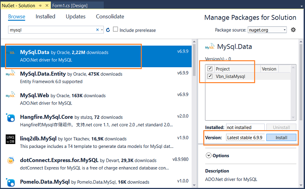The width and height of the screenshot is (305, 189).
Task: Select the MySql.Data.Entity package title
Action: (x=43, y=74)
